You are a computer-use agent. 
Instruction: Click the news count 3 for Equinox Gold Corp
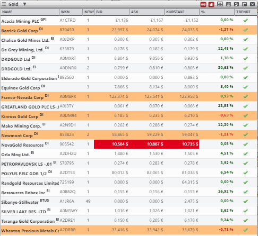pyautogui.click(x=88, y=87)
